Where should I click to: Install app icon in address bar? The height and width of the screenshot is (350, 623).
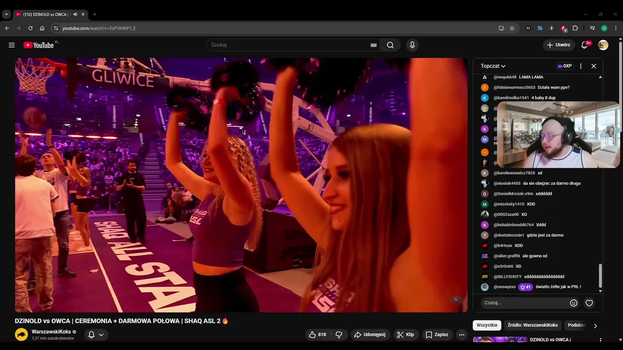501,28
